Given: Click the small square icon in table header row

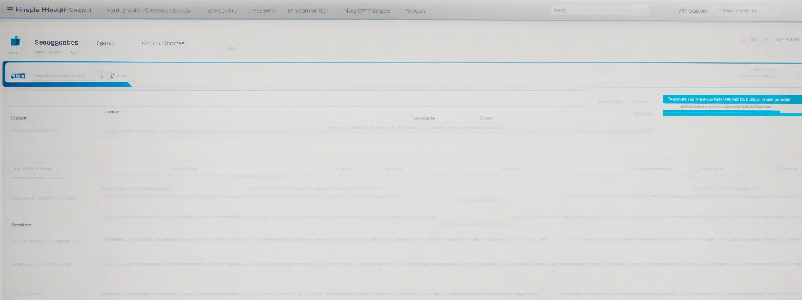Looking at the screenshot, I should click(x=326, y=168).
